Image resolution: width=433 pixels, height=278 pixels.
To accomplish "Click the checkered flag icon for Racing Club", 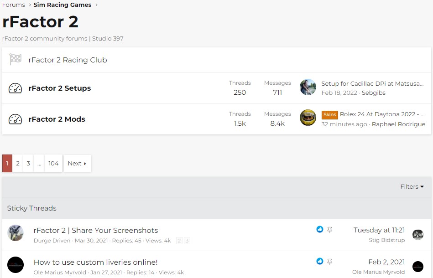I will (15, 60).
